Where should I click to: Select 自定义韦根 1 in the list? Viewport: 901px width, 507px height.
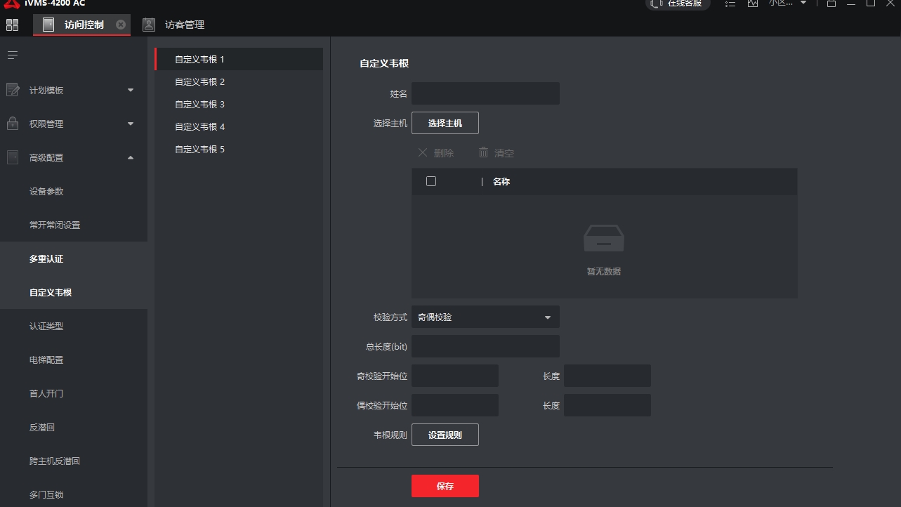click(x=239, y=59)
